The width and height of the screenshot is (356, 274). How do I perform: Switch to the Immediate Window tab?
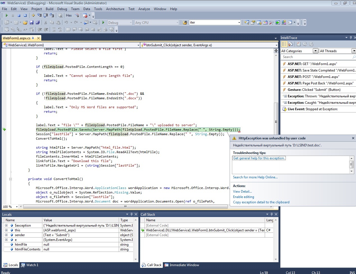pos(182,265)
